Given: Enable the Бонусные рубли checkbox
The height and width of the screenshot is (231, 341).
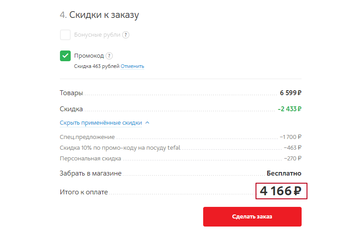Looking at the screenshot, I should point(65,35).
